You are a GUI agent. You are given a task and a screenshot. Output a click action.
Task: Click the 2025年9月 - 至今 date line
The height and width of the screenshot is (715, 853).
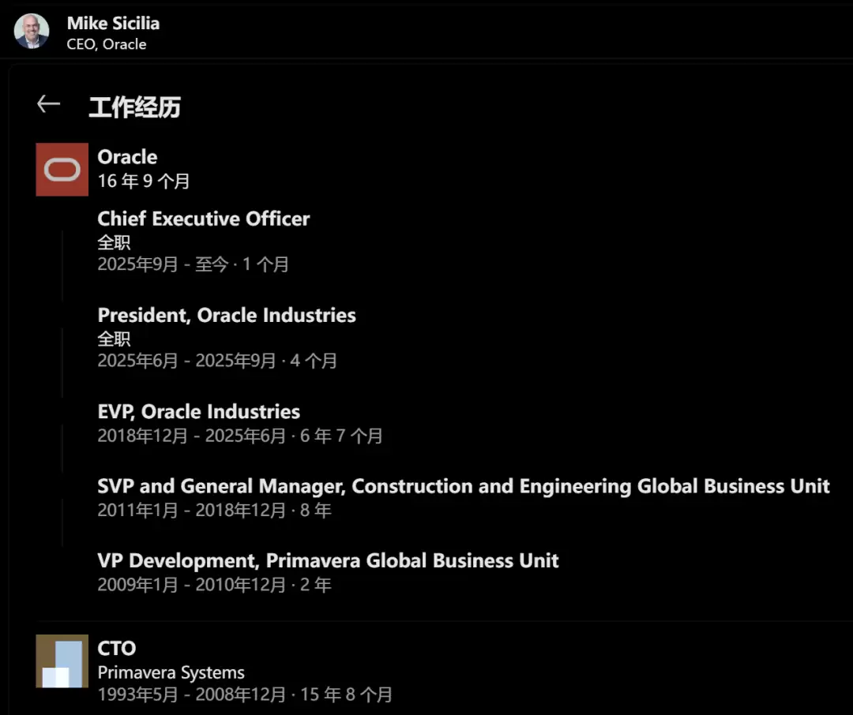[x=193, y=264]
